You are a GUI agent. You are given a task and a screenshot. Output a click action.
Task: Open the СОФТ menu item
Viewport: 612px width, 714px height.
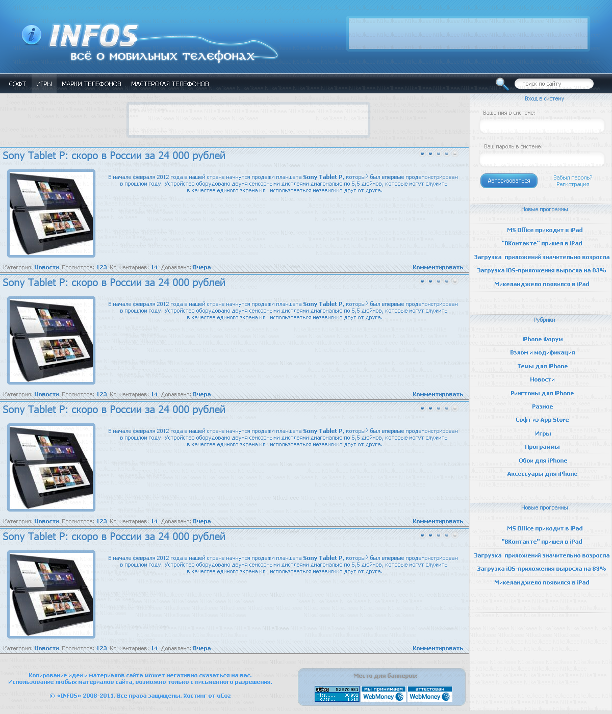point(17,84)
